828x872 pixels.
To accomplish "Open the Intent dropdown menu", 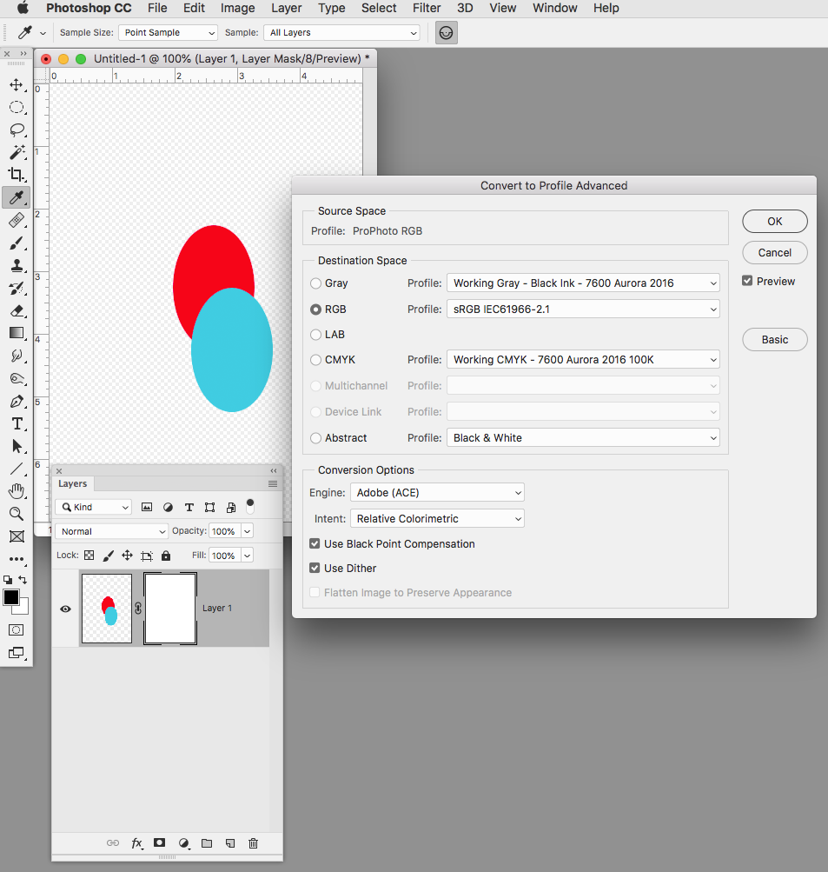I will tap(437, 518).
